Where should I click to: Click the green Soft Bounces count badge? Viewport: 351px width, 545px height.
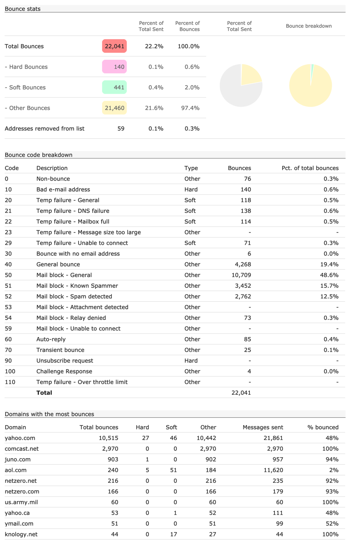coord(114,87)
